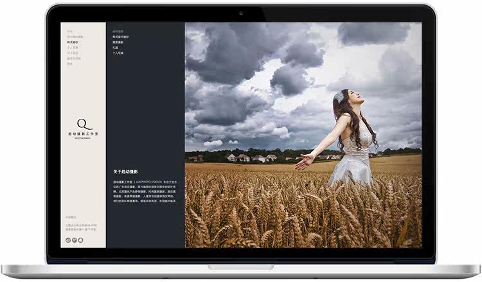Click the last item in the left sidebar menu
Image resolution: width=482 pixels, height=282 pixels.
(x=70, y=64)
